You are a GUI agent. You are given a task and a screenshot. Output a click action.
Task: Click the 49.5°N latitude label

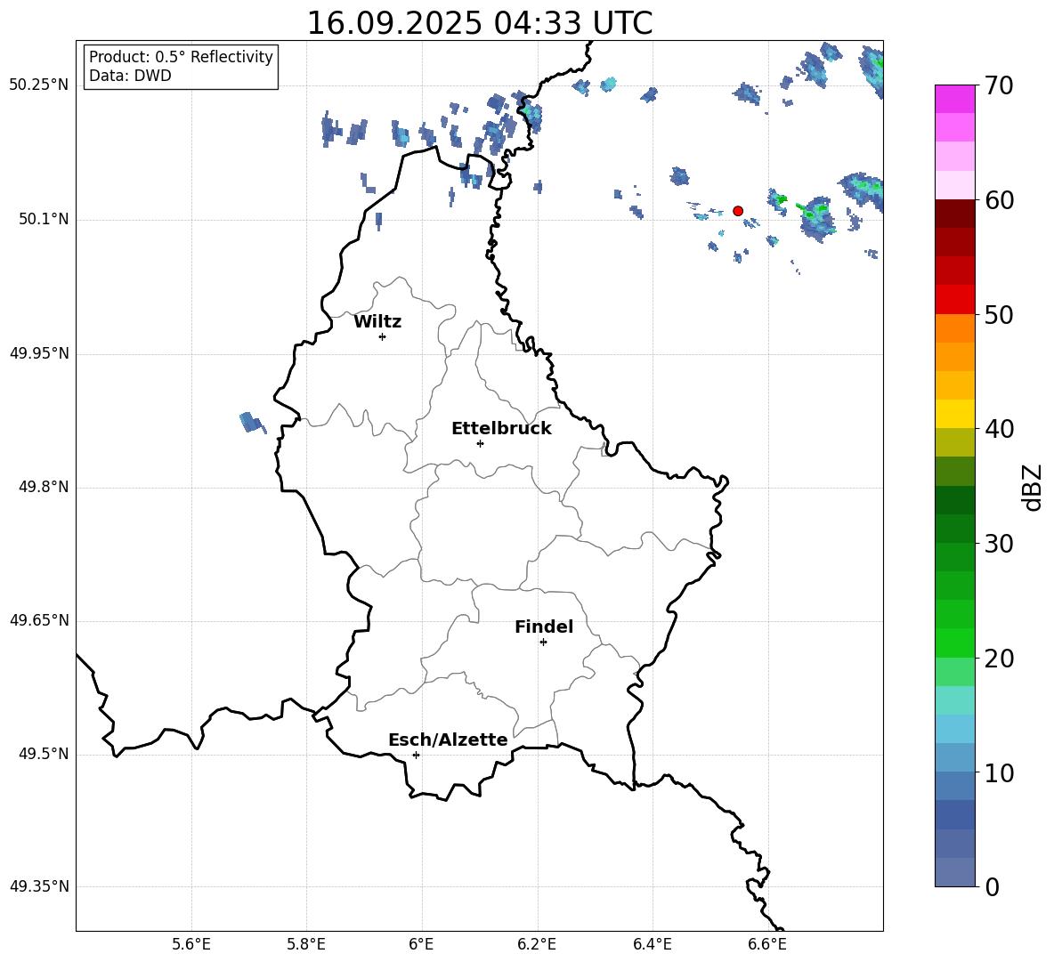(45, 754)
